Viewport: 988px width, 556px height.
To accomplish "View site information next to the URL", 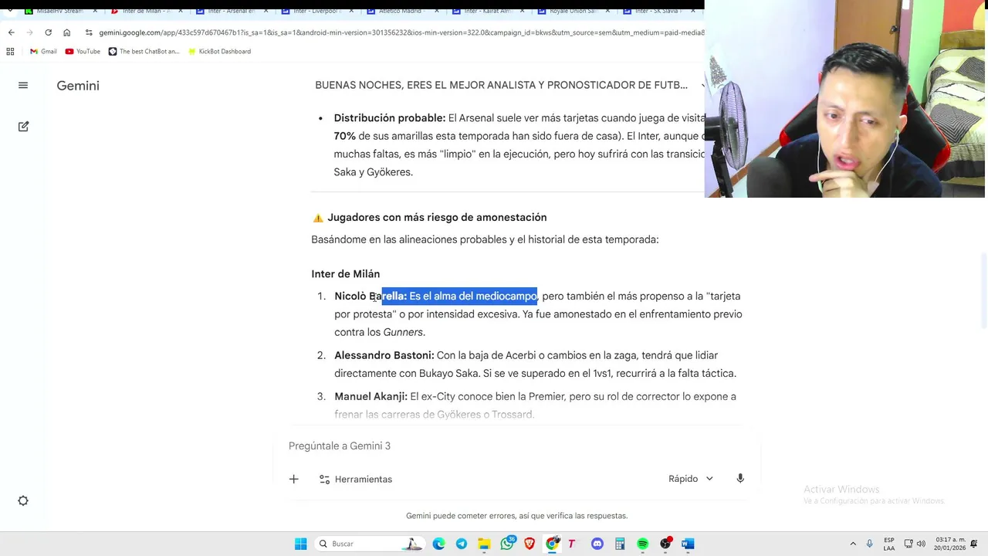I will [x=89, y=32].
